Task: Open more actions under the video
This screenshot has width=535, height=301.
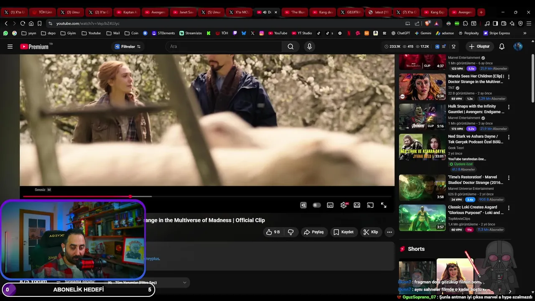Action: pos(390,232)
